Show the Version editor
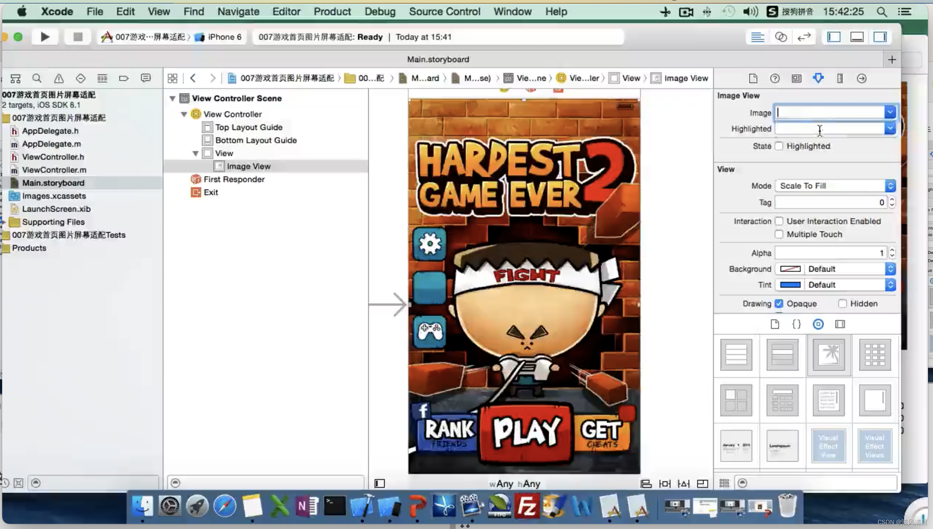Image resolution: width=933 pixels, height=529 pixels. (x=804, y=37)
